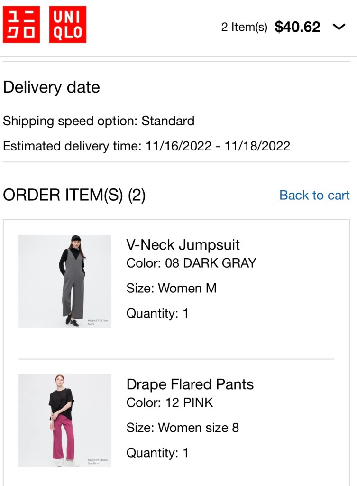357x486 pixels.
Task: Tap the $40.62 order total
Action: click(x=297, y=27)
